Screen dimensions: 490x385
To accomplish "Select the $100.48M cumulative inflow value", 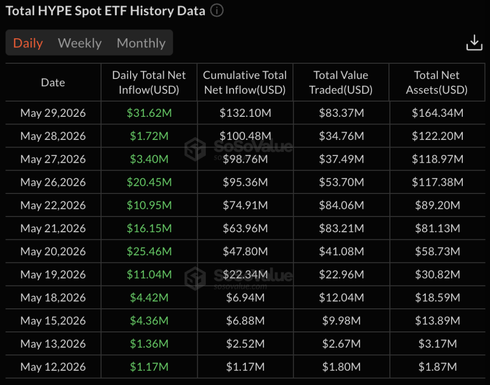I will (245, 136).
